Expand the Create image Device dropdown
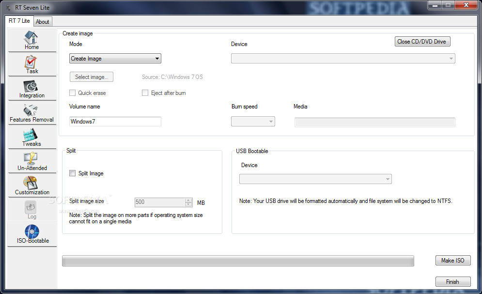482x294 pixels. [x=343, y=59]
